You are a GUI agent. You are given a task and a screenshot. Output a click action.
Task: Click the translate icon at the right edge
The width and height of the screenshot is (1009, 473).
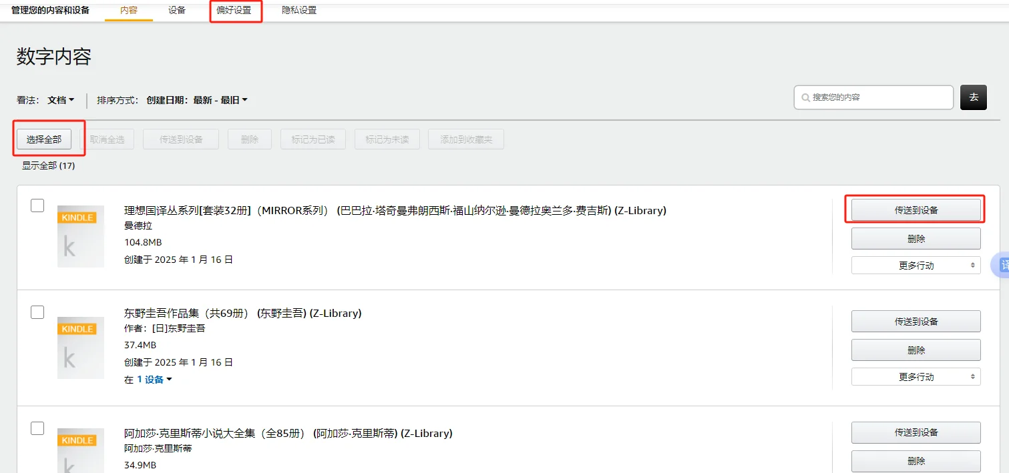[1000, 265]
